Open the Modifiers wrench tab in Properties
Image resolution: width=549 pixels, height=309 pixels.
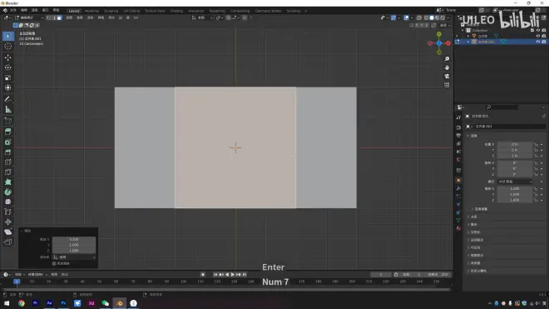coord(458,188)
